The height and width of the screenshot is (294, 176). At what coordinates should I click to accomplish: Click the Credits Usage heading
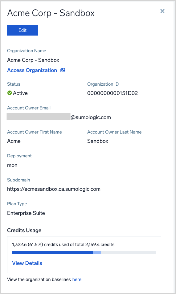(x=24, y=230)
